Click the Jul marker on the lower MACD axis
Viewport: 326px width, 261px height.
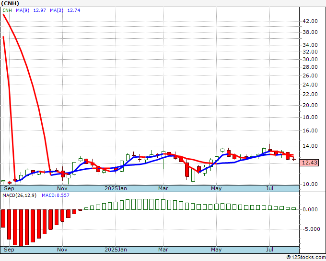click(x=270, y=250)
